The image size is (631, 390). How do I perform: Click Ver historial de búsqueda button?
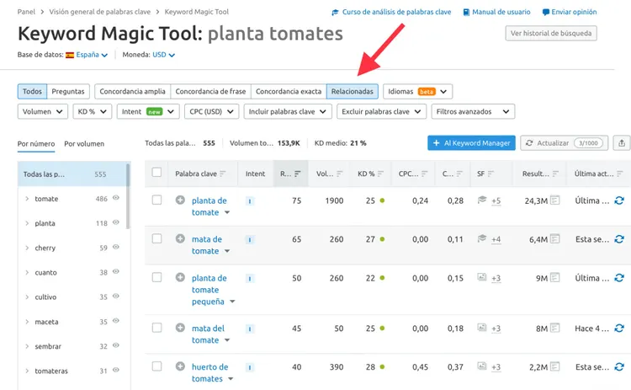coord(551,33)
